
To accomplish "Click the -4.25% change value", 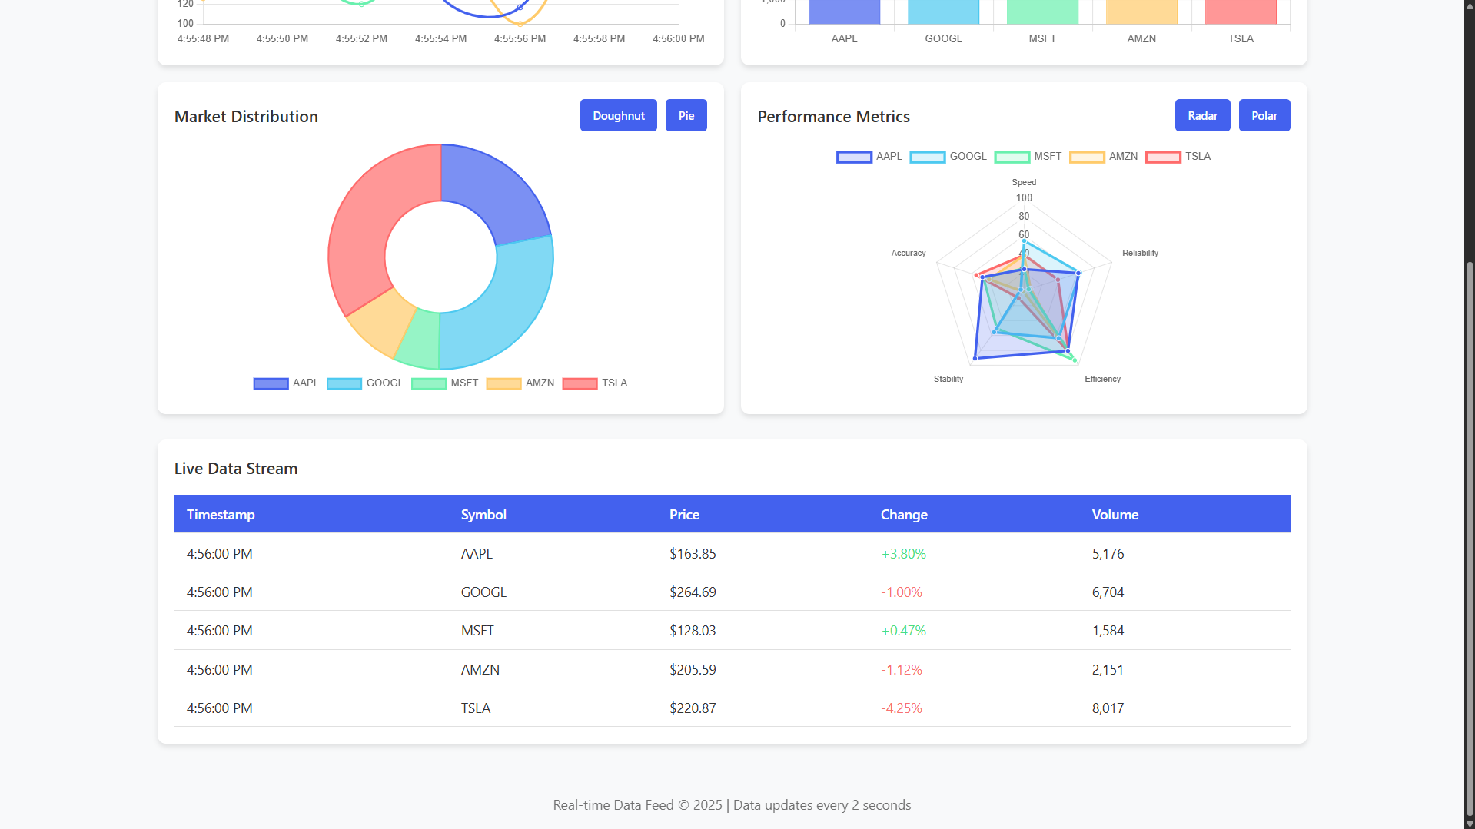I will 902,708.
